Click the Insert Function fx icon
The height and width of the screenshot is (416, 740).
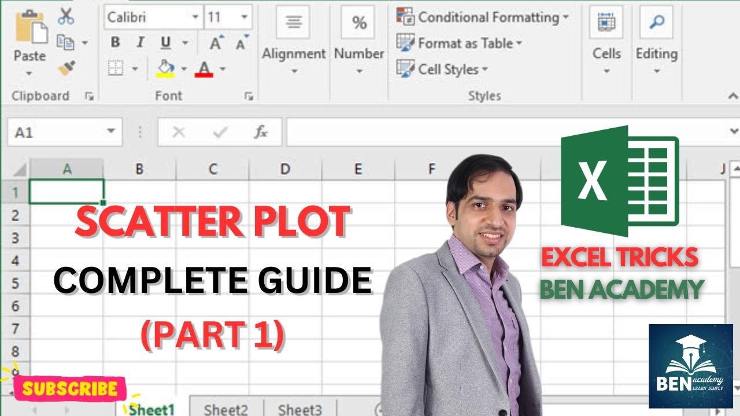[x=261, y=132]
